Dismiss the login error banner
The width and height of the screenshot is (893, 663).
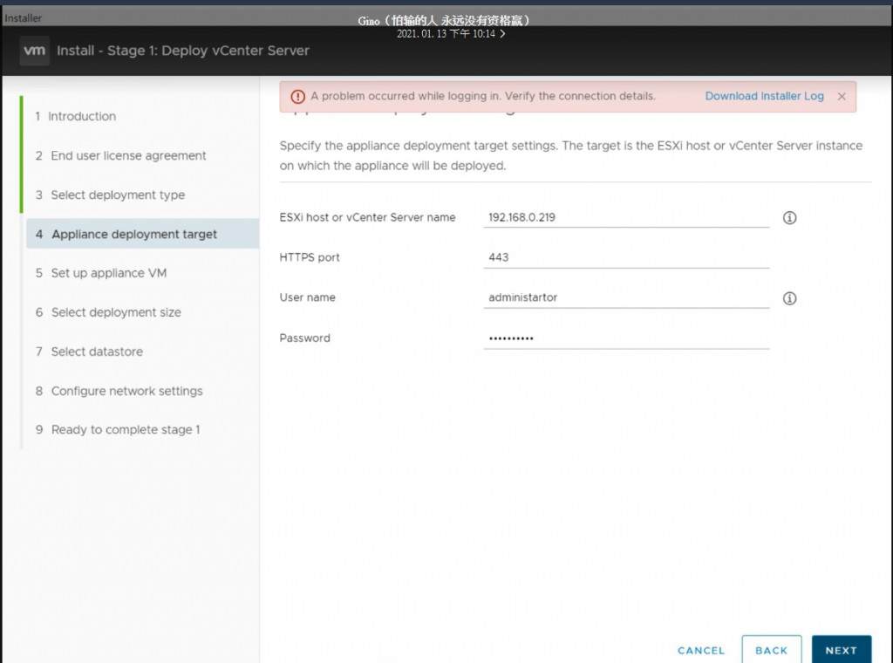tap(842, 97)
